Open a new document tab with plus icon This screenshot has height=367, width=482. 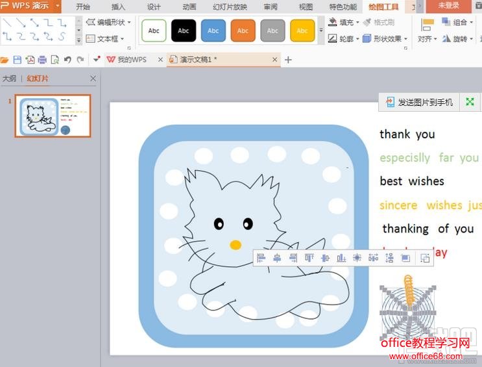(289, 60)
